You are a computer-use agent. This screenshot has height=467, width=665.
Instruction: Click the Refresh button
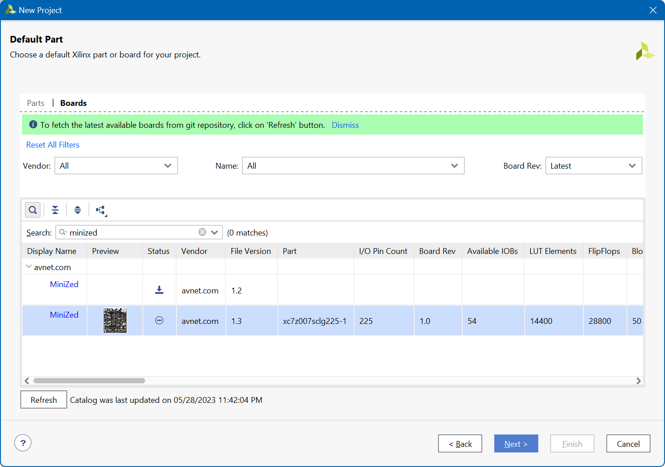(x=44, y=400)
